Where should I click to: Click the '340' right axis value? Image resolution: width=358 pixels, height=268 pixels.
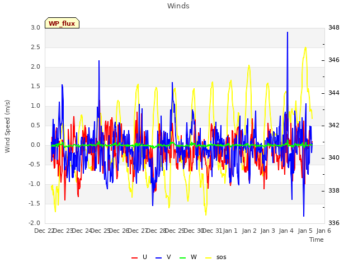[x=334, y=158]
